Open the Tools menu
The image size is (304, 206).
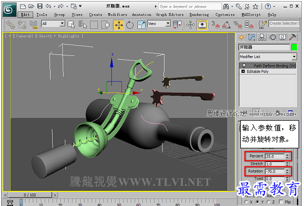(42, 15)
